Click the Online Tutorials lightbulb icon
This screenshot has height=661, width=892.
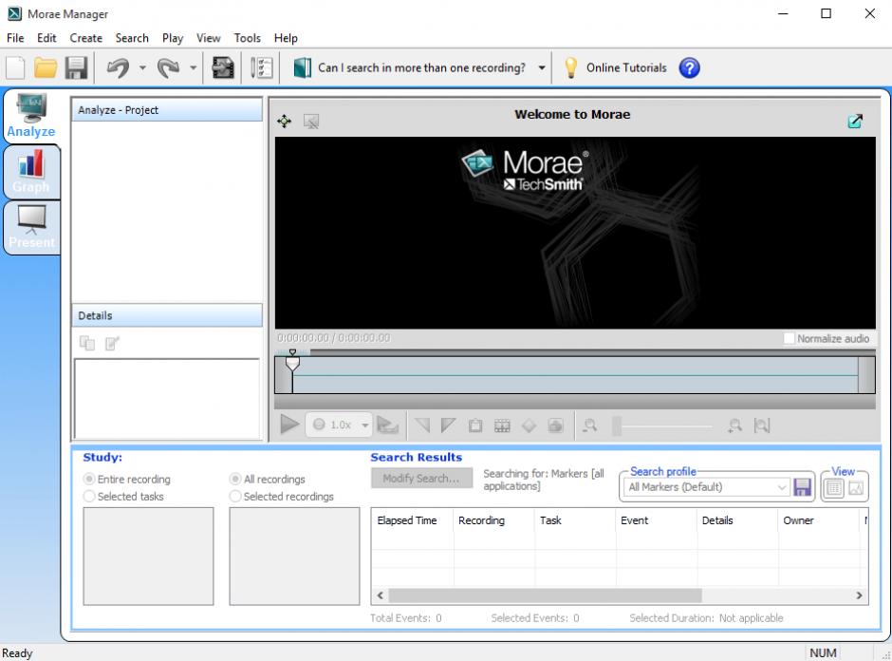[570, 67]
